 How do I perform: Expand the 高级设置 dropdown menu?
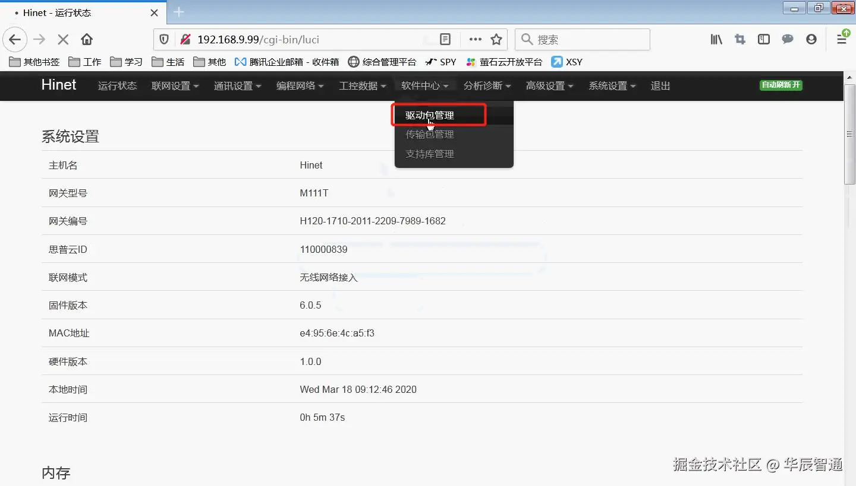(x=549, y=86)
